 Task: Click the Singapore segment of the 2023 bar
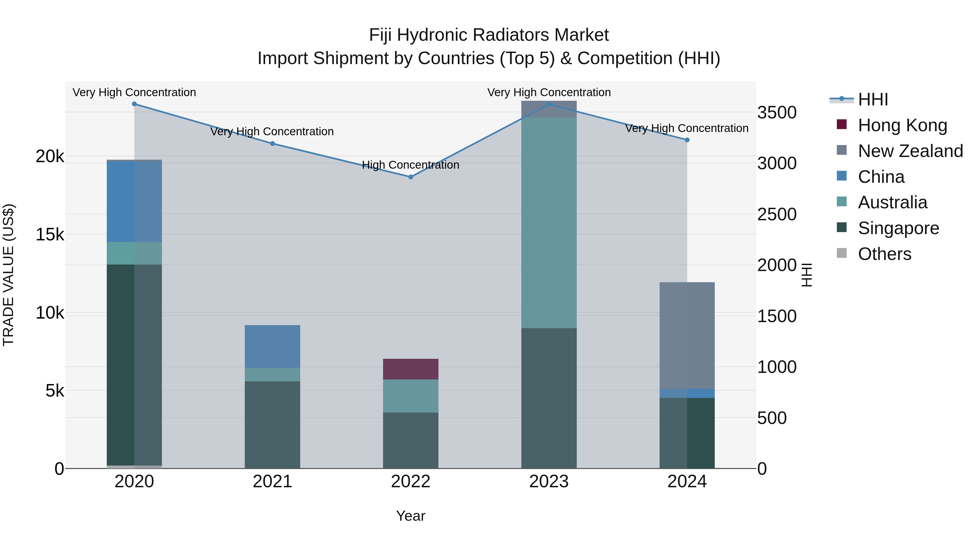(549, 398)
